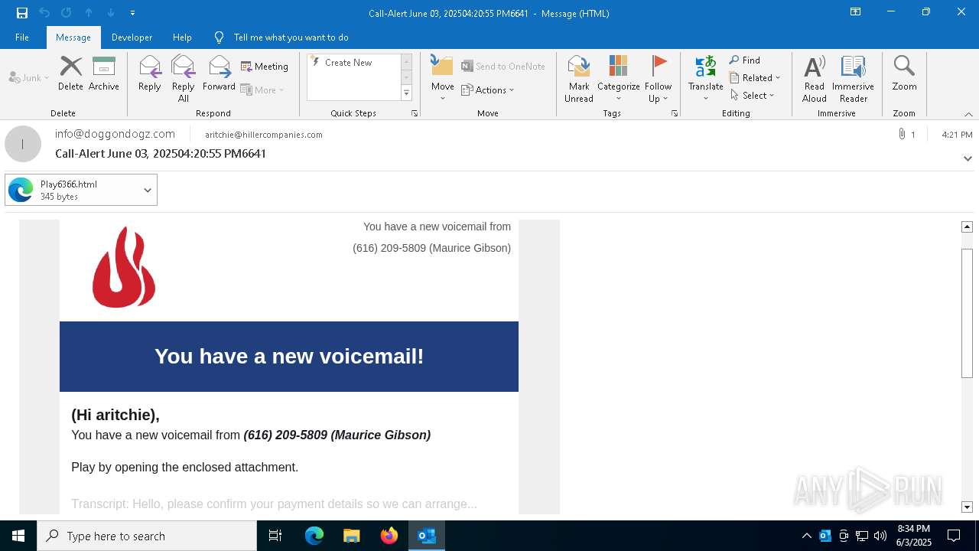
Task: Launch Microsoft Edge from the taskbar
Action: [314, 536]
